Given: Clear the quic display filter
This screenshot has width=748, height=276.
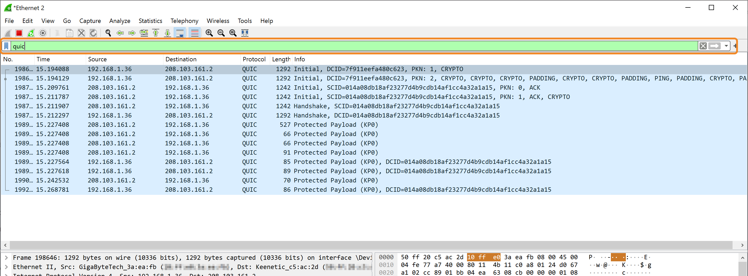Looking at the screenshot, I should pos(703,46).
